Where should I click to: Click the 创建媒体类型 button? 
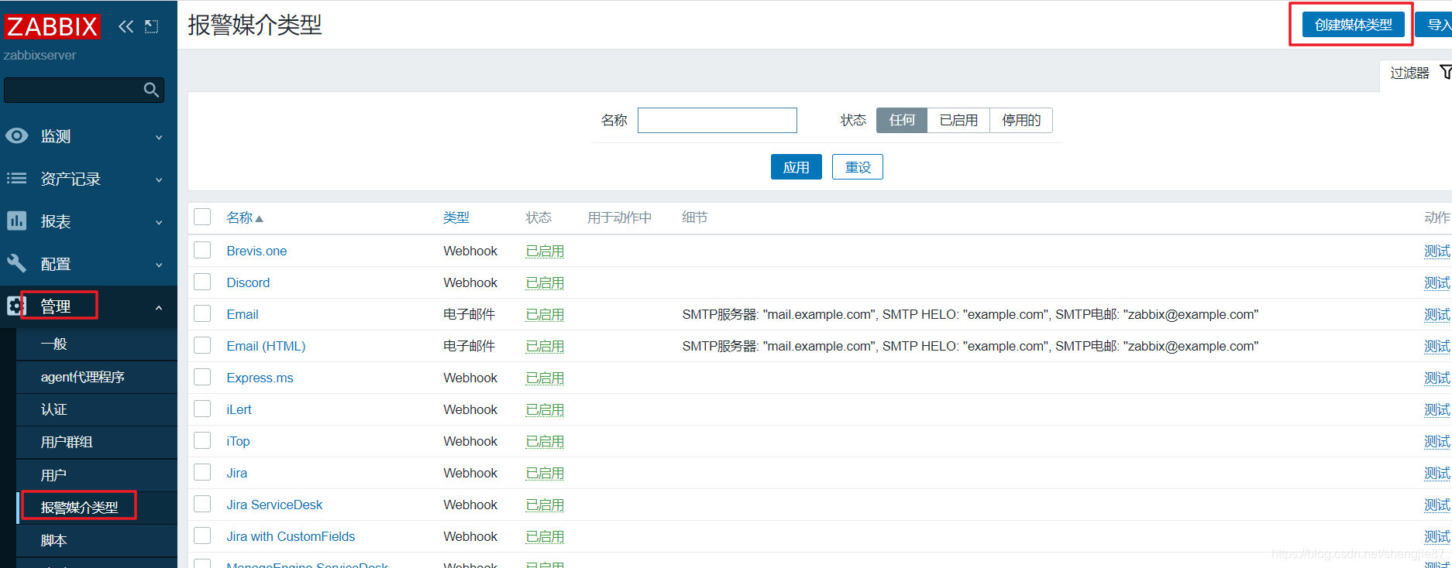[x=1353, y=25]
